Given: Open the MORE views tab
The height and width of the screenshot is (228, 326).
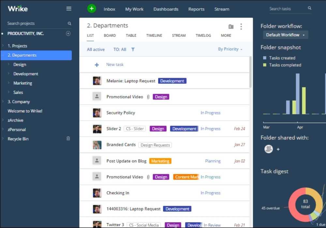Looking at the screenshot, I should [226, 36].
